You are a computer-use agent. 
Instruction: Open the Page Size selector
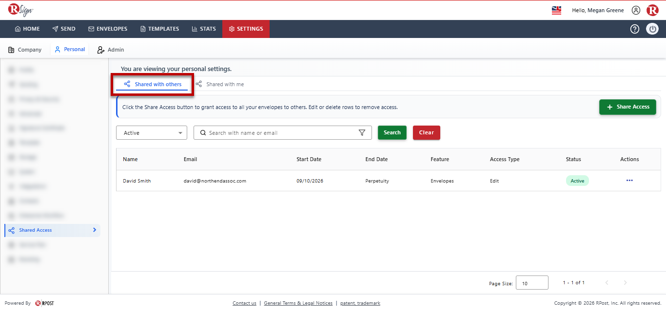tap(532, 283)
